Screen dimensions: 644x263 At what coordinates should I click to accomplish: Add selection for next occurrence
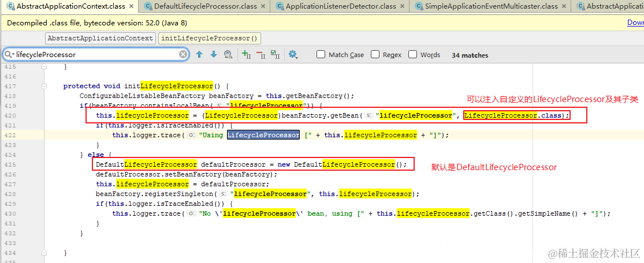247,55
